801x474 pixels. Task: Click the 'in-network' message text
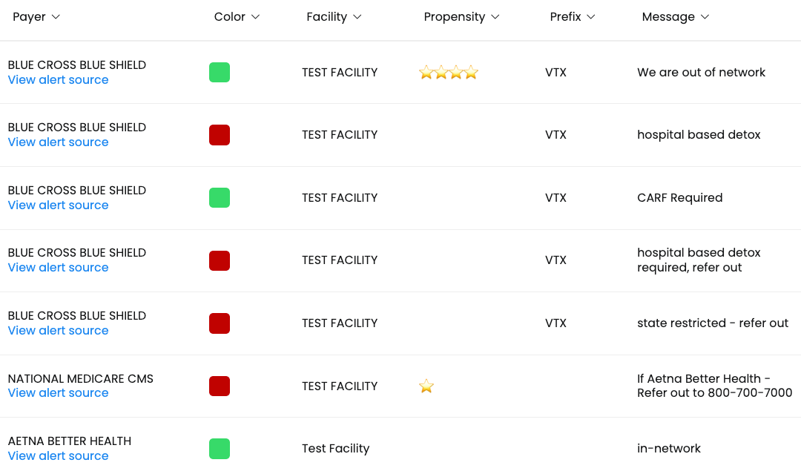click(x=668, y=449)
